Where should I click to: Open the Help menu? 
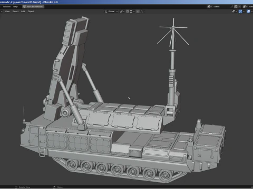pos(15,7)
